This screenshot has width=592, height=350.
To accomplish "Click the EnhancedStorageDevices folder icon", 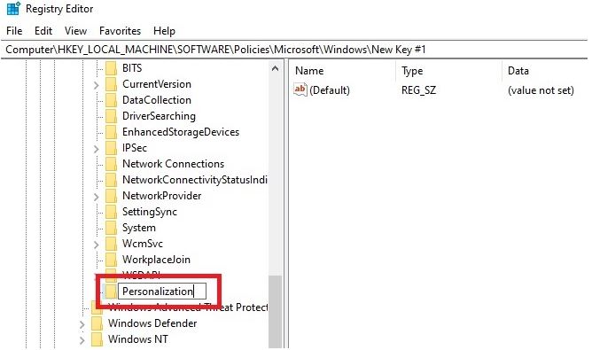I will 111,132.
